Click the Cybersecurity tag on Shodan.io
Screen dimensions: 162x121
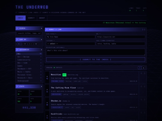[57, 107]
